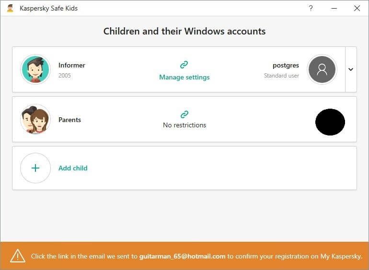Screen dimensions: 369x270
Task: Click the Parents profile avatar
Action: (35, 119)
